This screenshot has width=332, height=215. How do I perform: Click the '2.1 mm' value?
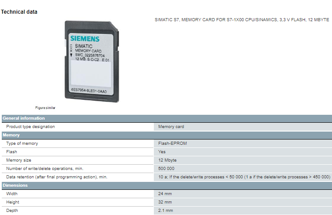tap(166, 211)
